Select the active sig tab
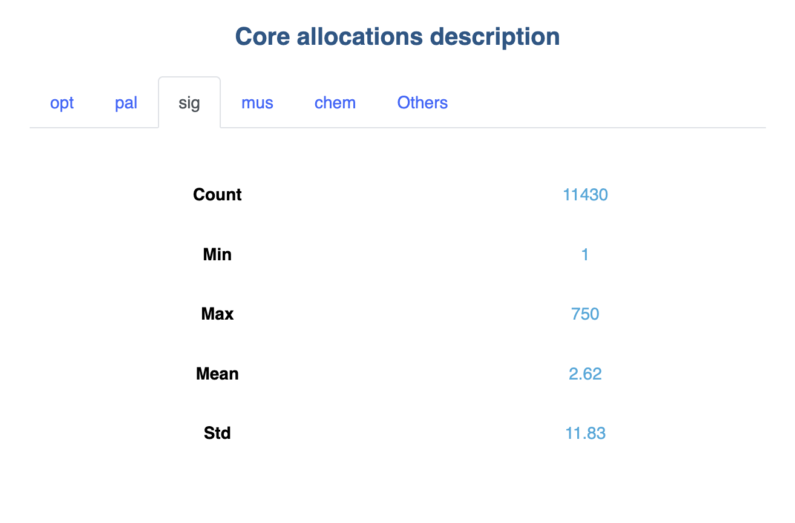Image resolution: width=795 pixels, height=523 pixels. coord(189,103)
